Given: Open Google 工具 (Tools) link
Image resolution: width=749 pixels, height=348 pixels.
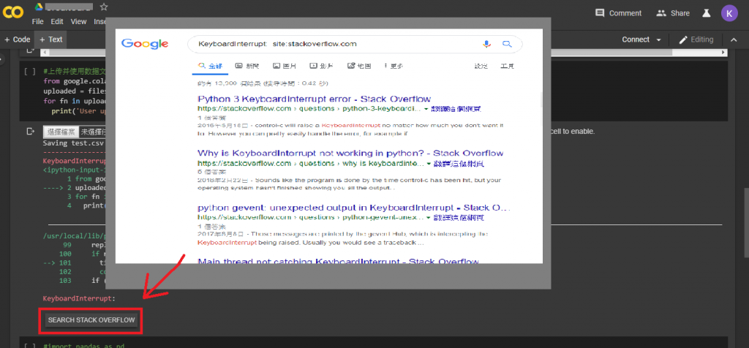Looking at the screenshot, I should tap(507, 67).
